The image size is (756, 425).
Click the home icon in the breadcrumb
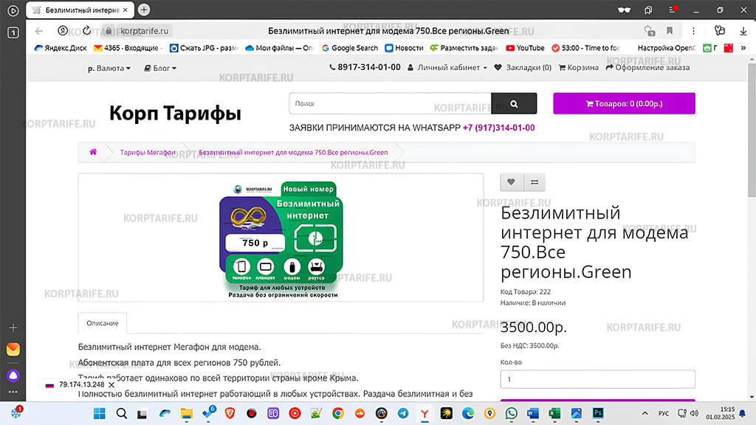pos(93,152)
